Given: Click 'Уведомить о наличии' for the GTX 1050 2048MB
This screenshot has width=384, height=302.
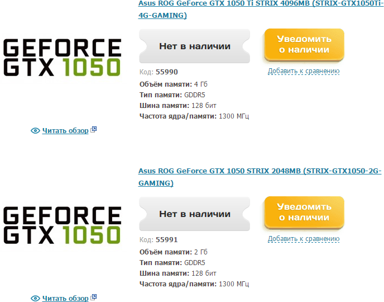Looking at the screenshot, I should click(304, 213).
